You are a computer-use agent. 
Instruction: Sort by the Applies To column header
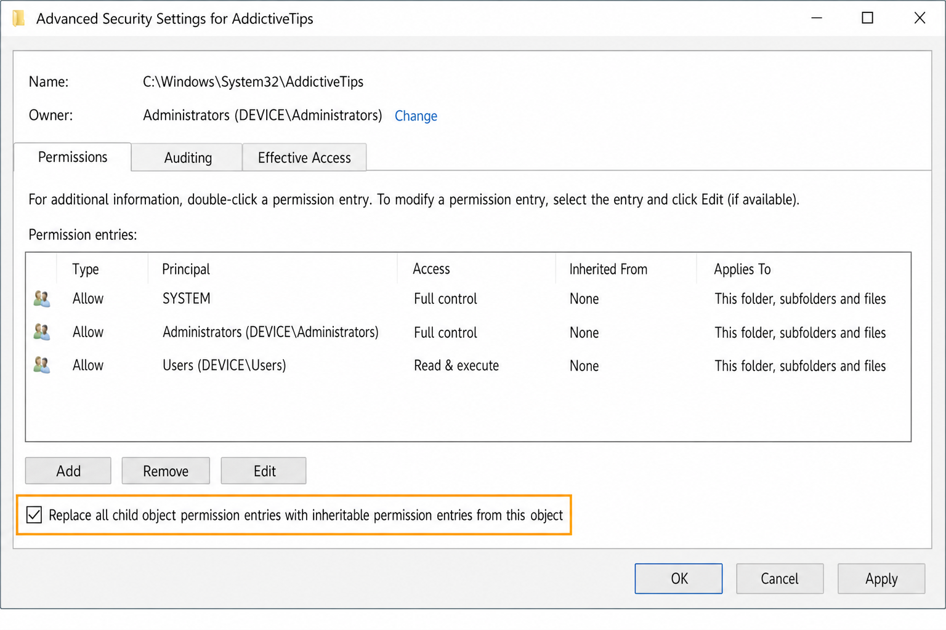coord(742,269)
